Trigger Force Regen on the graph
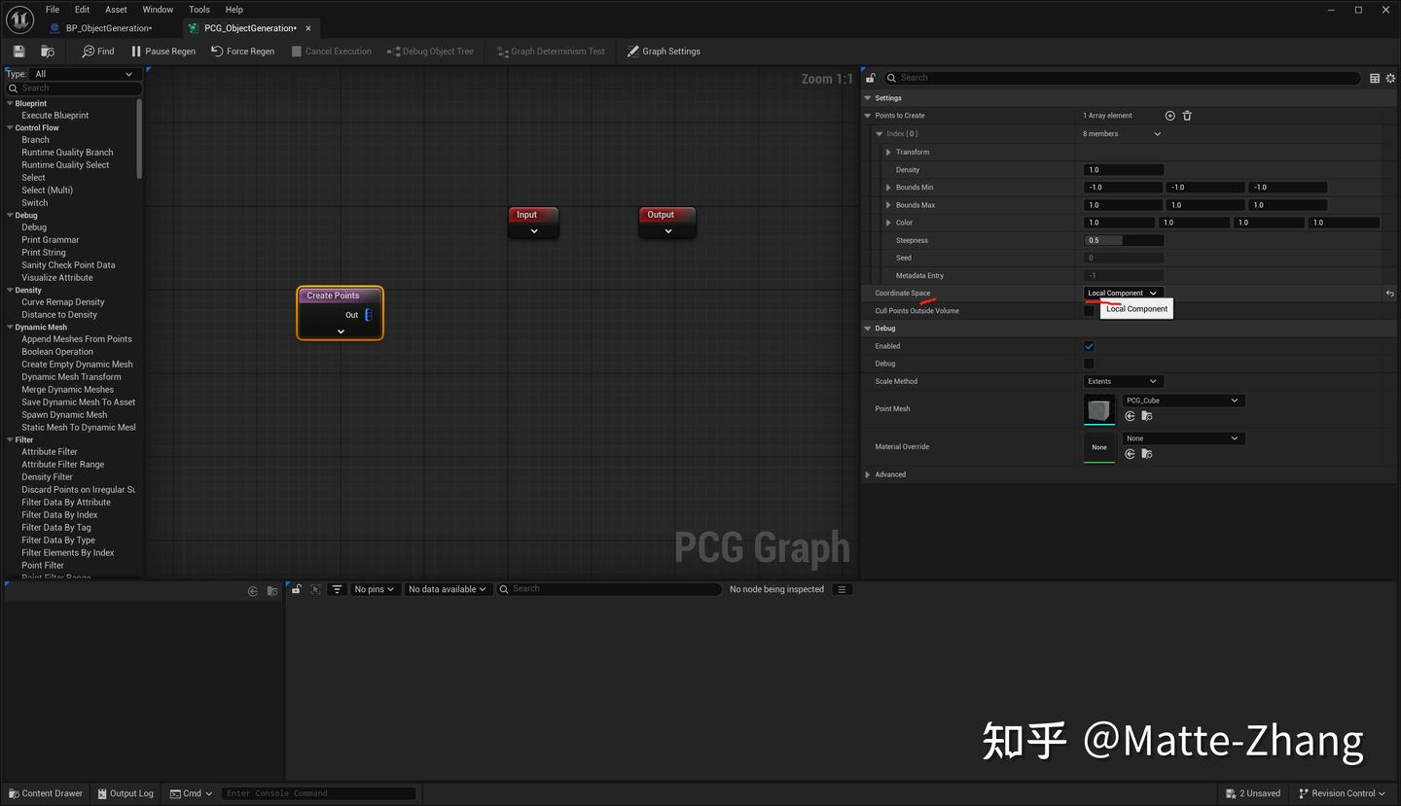 (x=242, y=51)
